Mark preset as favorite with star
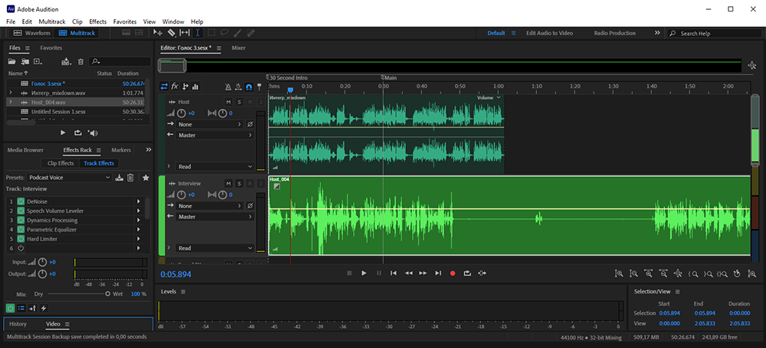Screen dimensions: 766x348 (146, 178)
